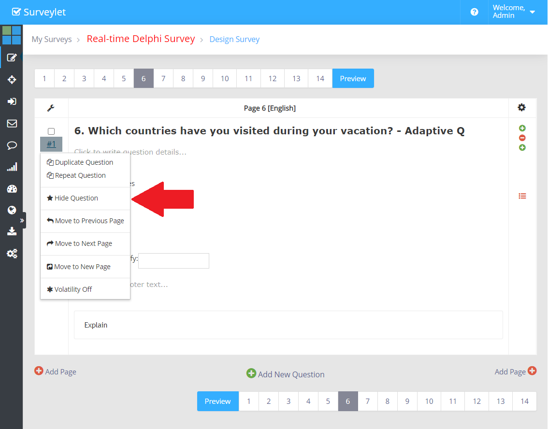
Task: Open the gears settings icon in the sidebar
Action: pyautogui.click(x=12, y=253)
